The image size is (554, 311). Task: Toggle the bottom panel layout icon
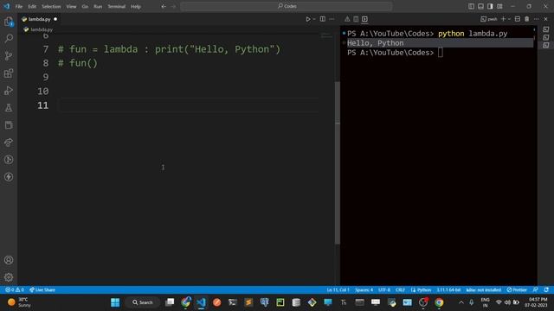pos(481,6)
